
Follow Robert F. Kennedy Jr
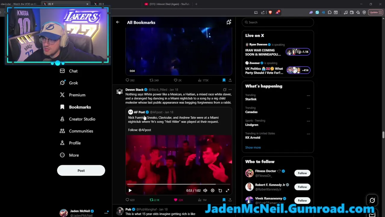pyautogui.click(x=302, y=187)
